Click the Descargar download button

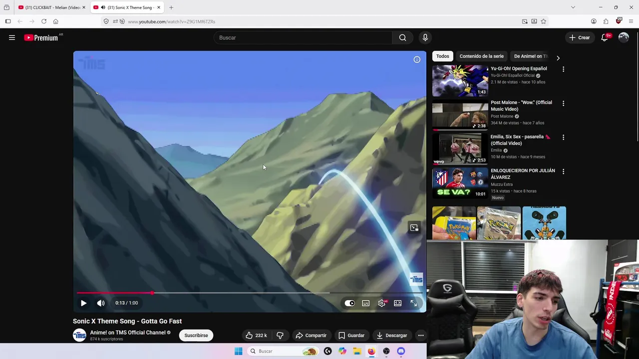coord(392,336)
